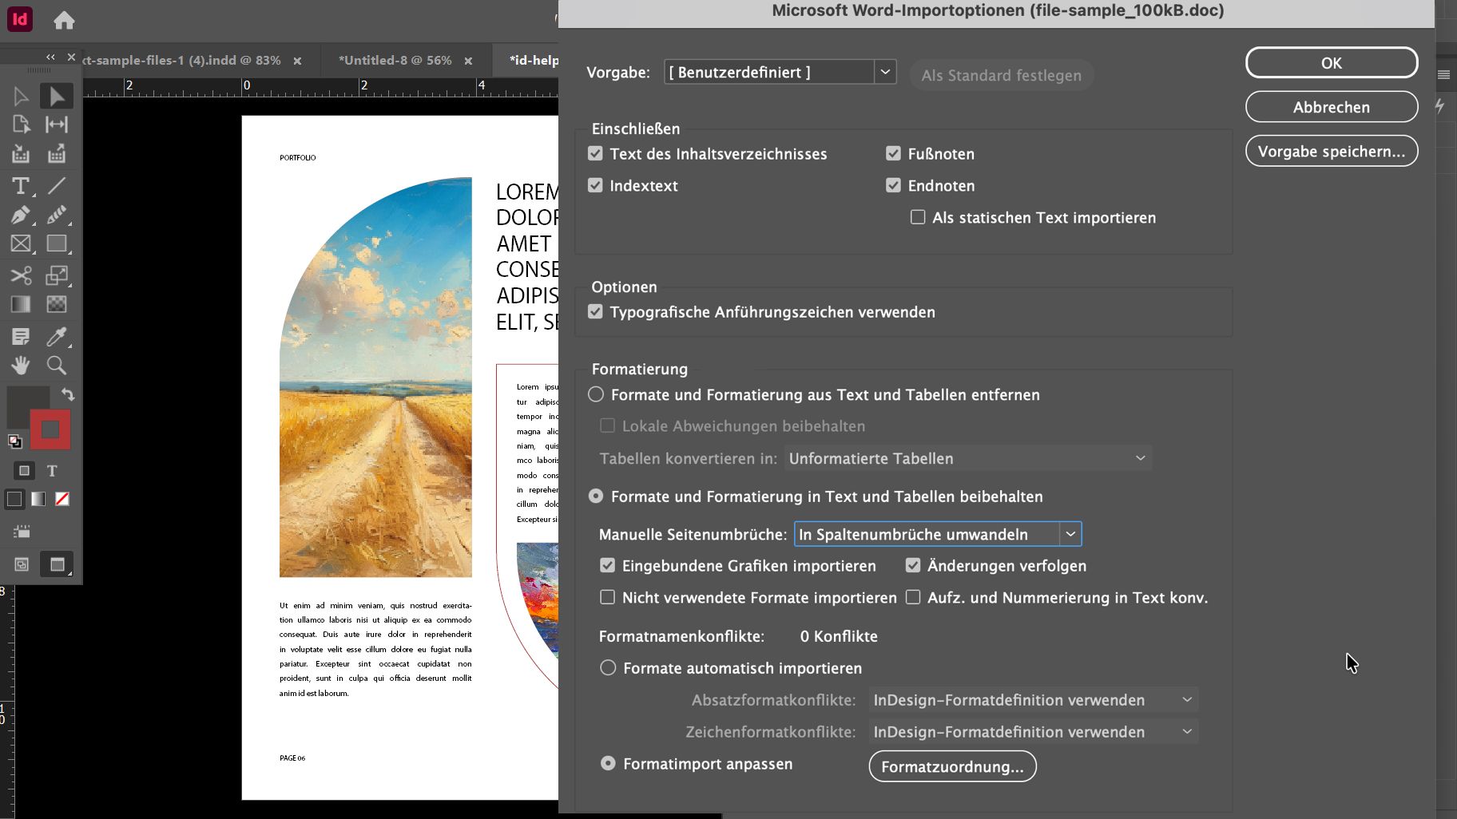The height and width of the screenshot is (819, 1457).
Task: Switch to the id-help document tab
Action: [x=534, y=60]
